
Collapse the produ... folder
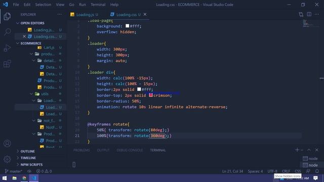click(31, 54)
